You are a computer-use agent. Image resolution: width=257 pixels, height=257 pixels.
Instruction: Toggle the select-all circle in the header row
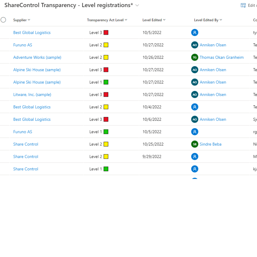tap(3, 20)
